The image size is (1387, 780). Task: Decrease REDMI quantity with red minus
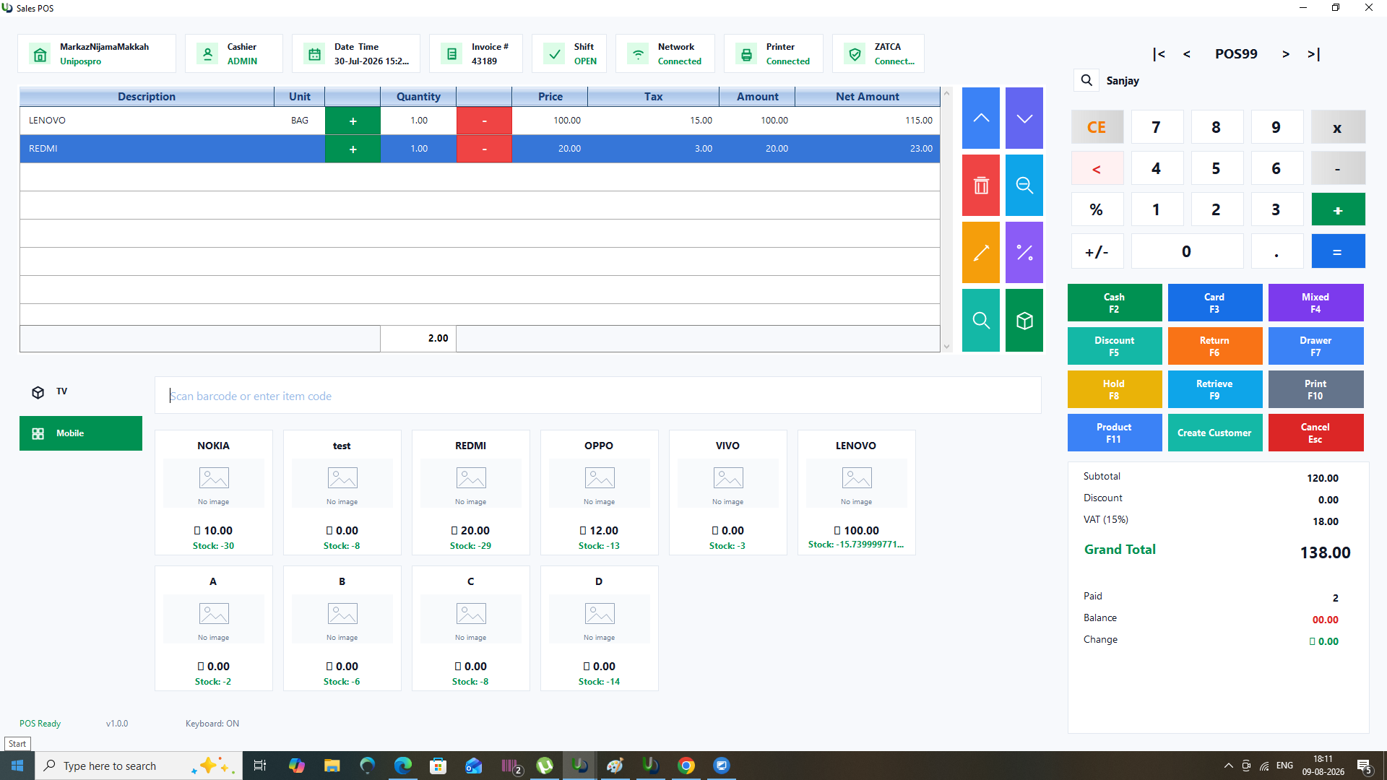484,149
